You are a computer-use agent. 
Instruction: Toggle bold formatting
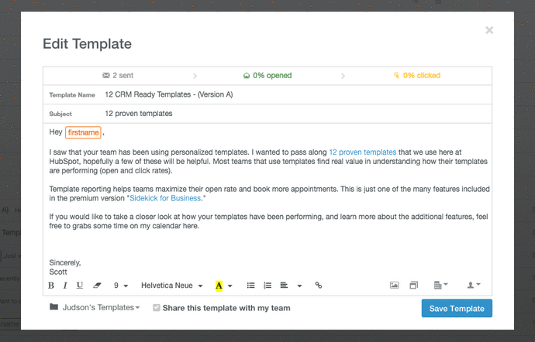click(x=51, y=286)
